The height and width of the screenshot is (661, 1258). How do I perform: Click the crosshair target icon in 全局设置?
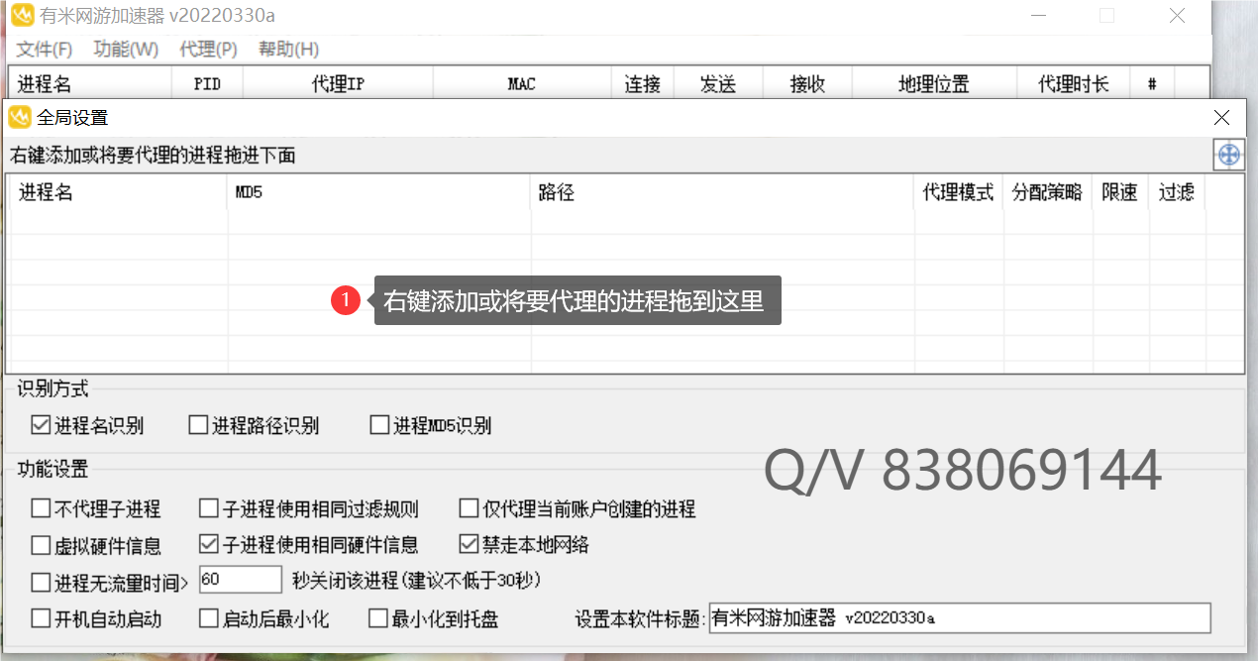pos(1228,155)
